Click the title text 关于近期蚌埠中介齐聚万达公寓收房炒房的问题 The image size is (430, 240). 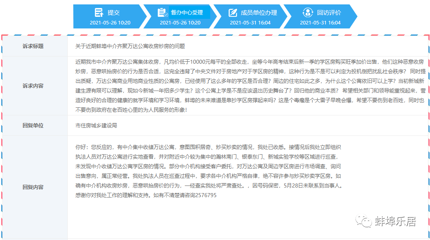pos(130,46)
